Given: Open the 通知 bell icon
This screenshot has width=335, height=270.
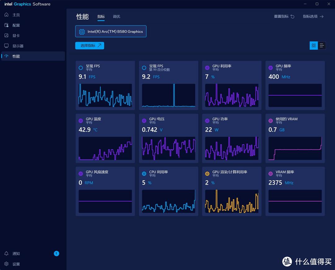Looking at the screenshot, I should [7, 254].
